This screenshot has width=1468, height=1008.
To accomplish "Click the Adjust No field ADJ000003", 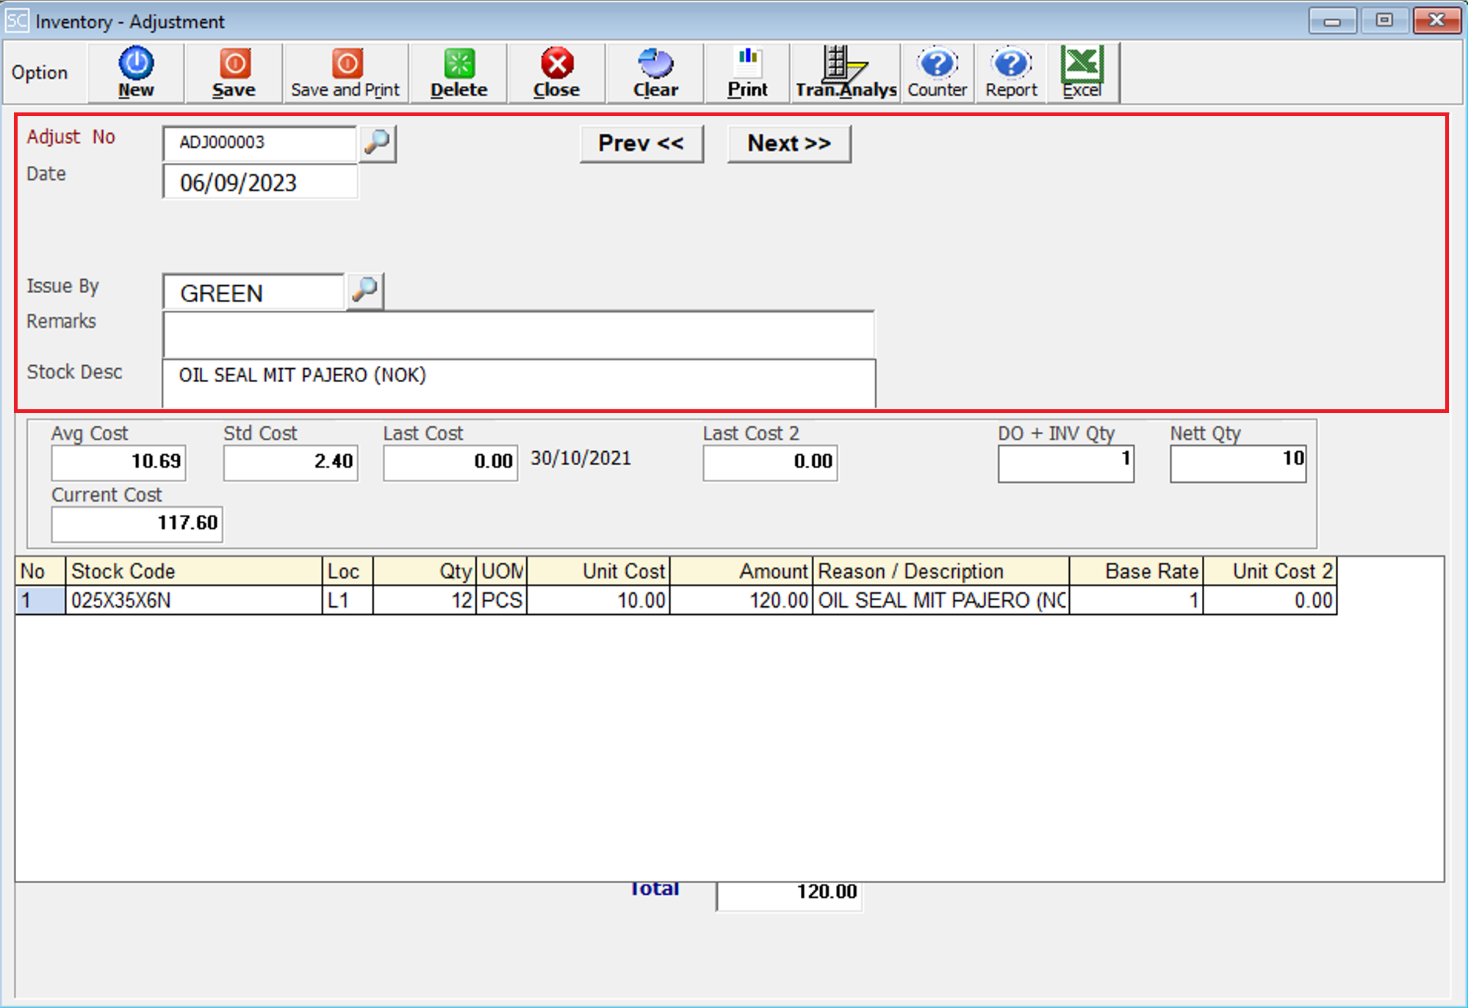I will pos(260,143).
